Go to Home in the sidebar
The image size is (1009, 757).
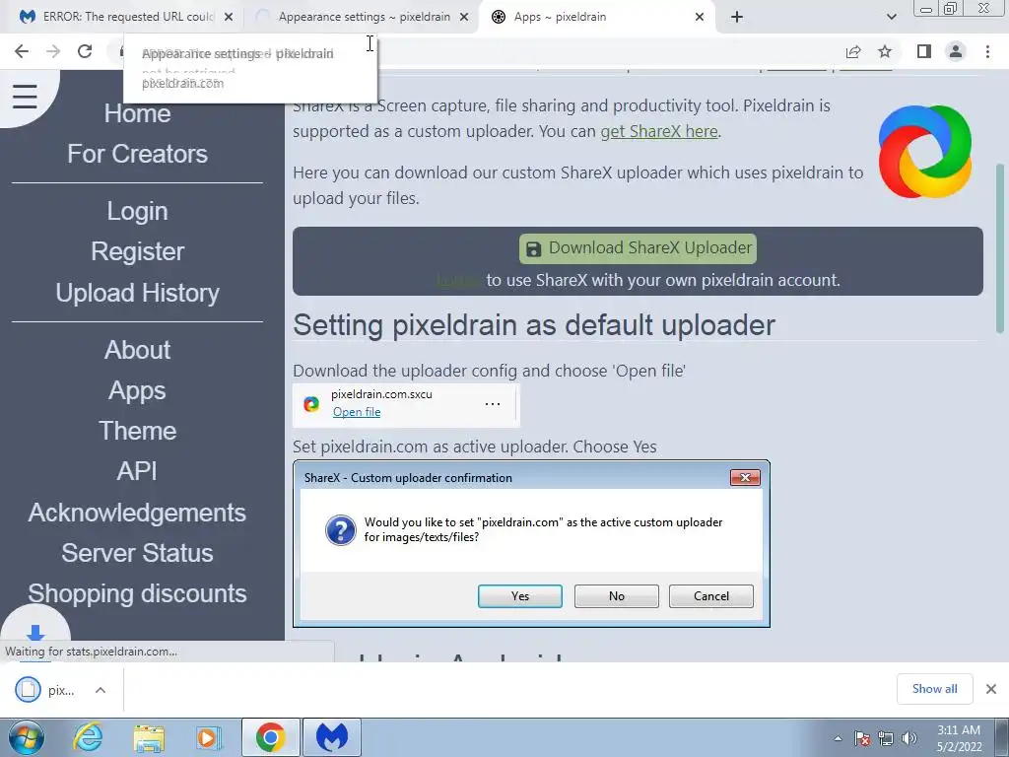137,114
